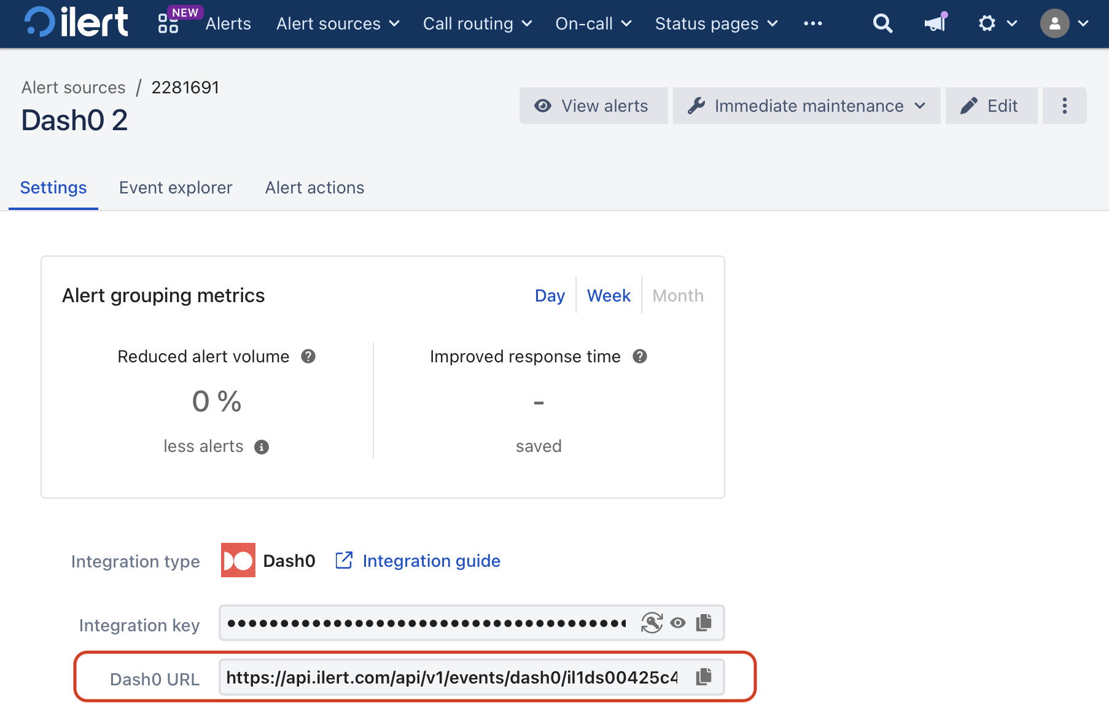Copy the integration key
This screenshot has width=1109, height=705.
click(x=704, y=623)
